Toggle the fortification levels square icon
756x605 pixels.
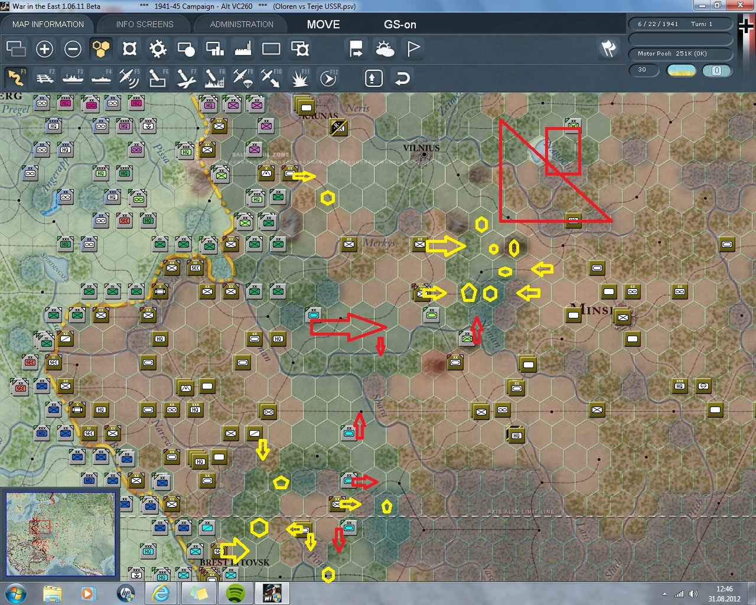click(129, 49)
